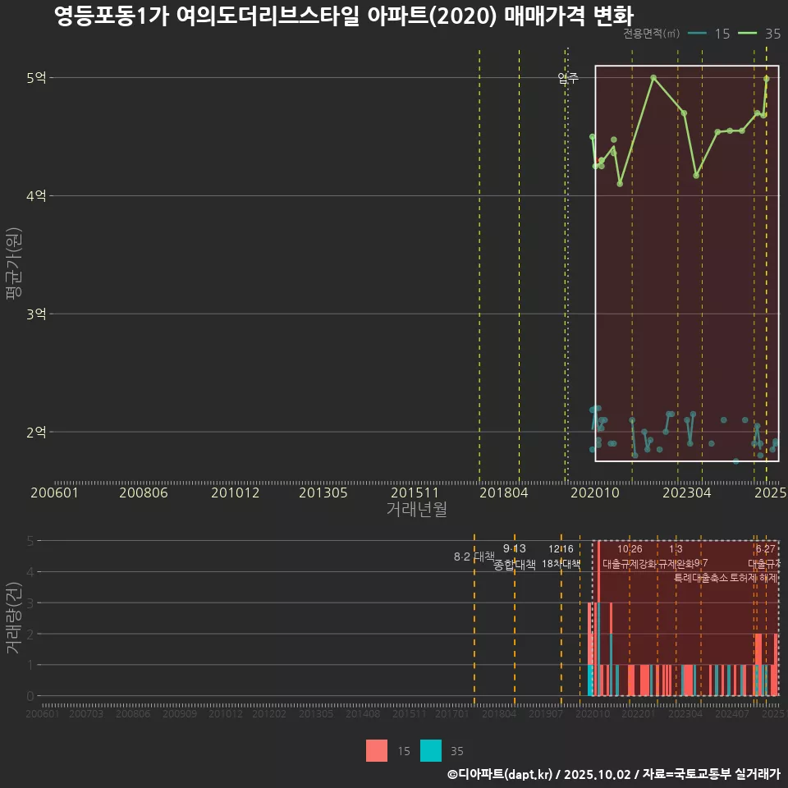Viewport: 788px width, 788px height.
Task: Click the 거래년월 x-axis title
Action: pos(416,509)
